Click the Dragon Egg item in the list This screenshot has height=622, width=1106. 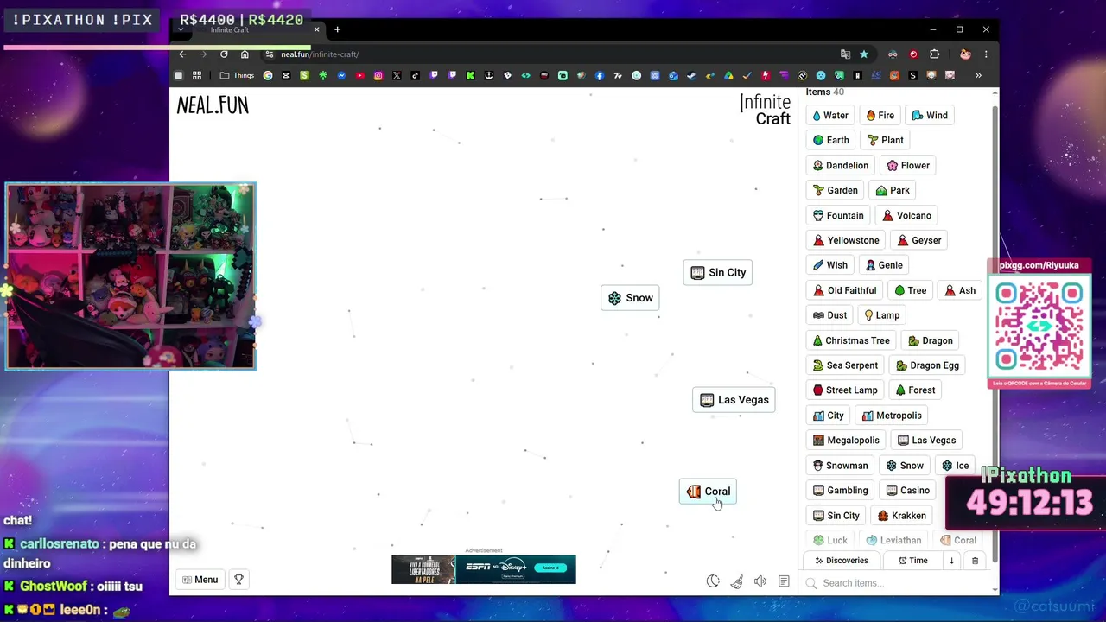(928, 365)
